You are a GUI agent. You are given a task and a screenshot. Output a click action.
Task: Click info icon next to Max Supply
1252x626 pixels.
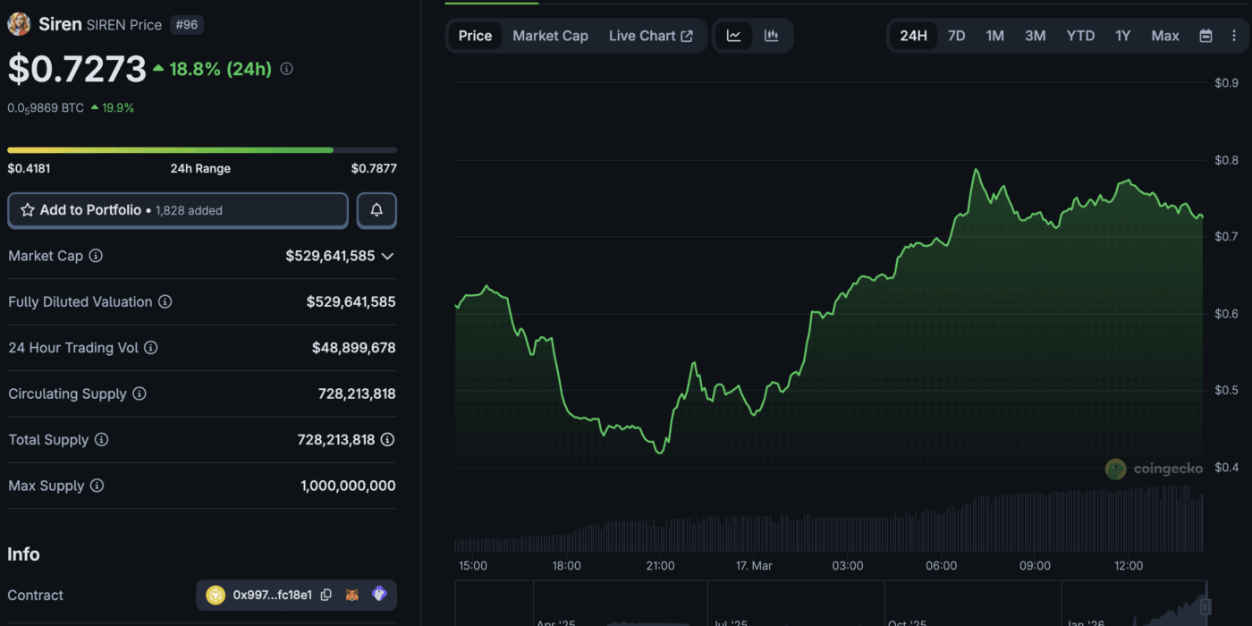point(97,486)
